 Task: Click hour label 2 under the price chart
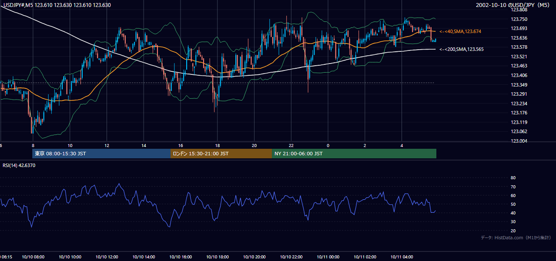point(365,145)
